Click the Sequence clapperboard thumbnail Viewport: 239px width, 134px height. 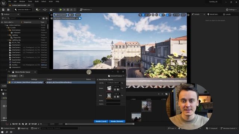coord(109,88)
